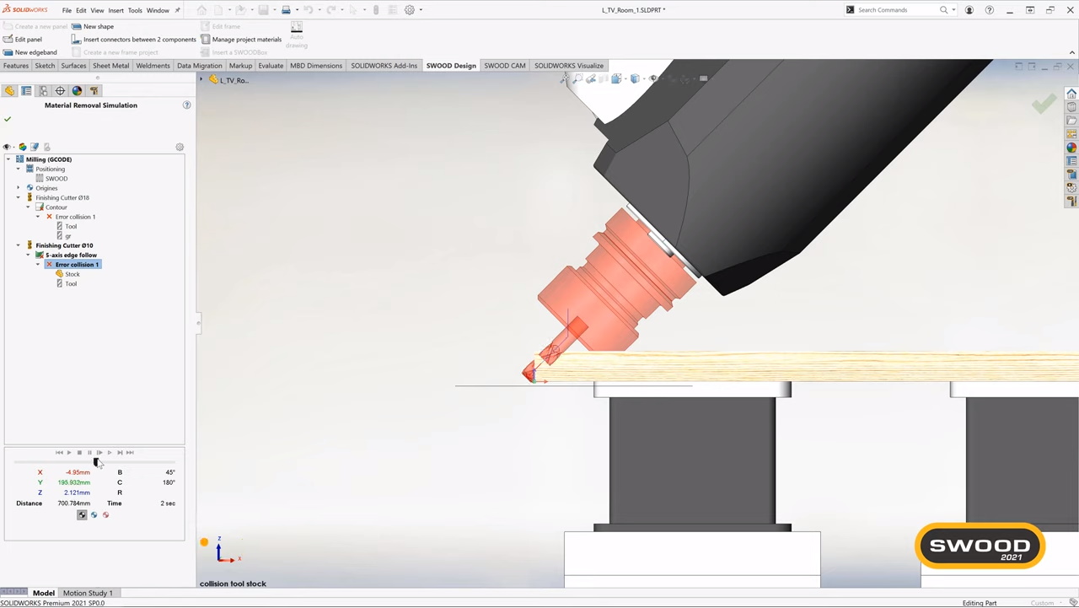The width and height of the screenshot is (1079, 608).
Task: Click the Options gear in title toolbar
Action: click(410, 10)
